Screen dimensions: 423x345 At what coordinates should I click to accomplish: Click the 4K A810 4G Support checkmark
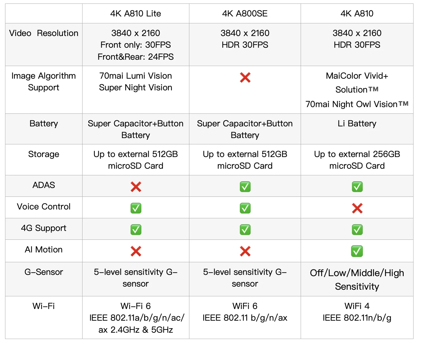(x=357, y=230)
